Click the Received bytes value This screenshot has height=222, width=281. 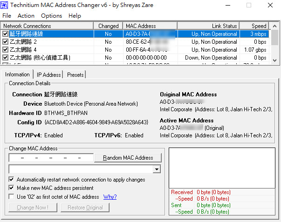213,192
